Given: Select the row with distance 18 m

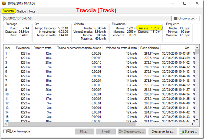Looking at the screenshot, I should tap(99, 85).
